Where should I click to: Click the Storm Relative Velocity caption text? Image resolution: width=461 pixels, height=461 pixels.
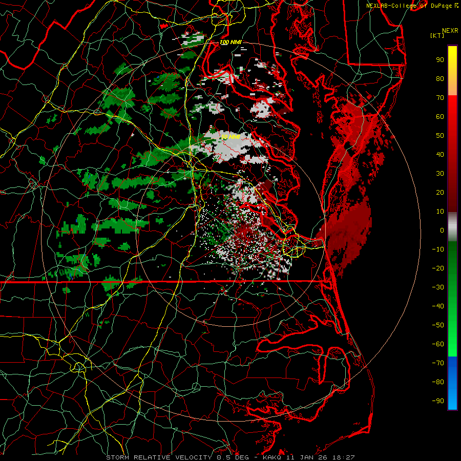[x=230, y=457]
